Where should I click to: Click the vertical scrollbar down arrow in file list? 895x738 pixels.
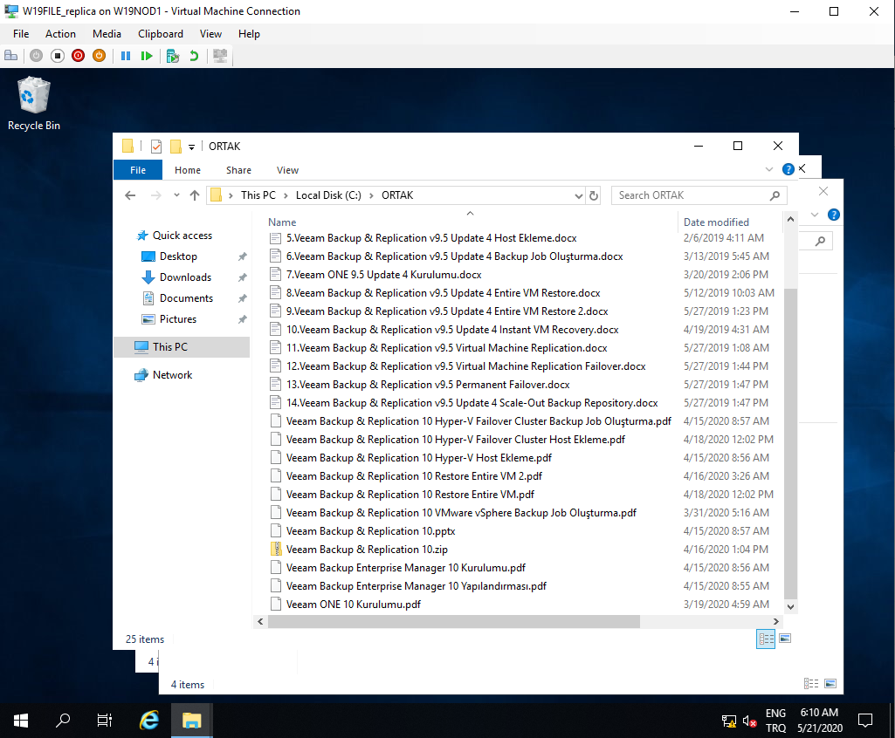(790, 607)
